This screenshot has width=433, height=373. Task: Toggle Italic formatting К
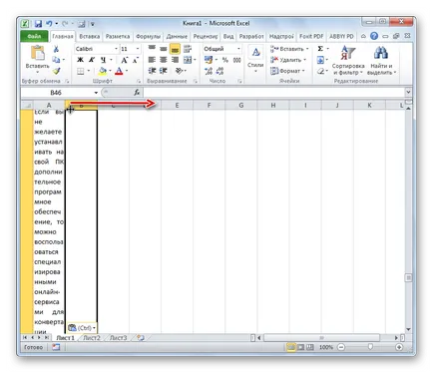point(92,60)
